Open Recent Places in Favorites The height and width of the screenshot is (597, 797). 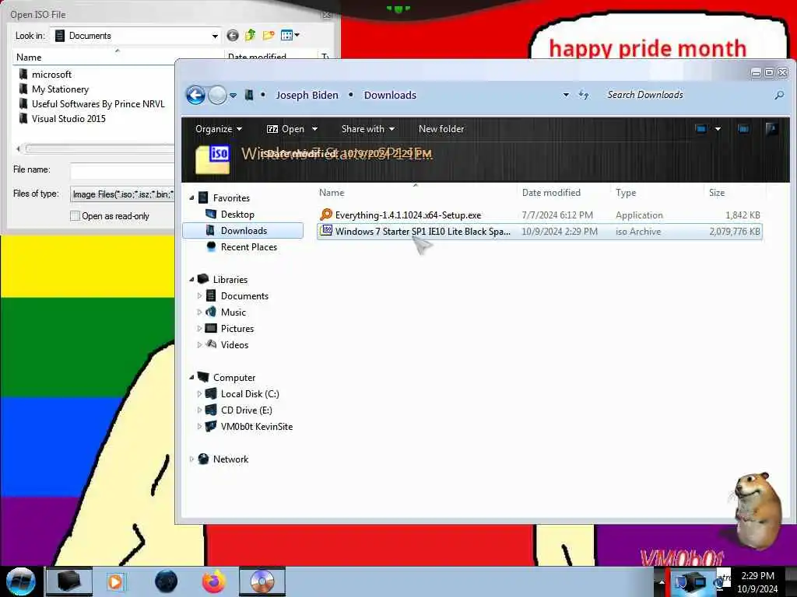(x=248, y=246)
